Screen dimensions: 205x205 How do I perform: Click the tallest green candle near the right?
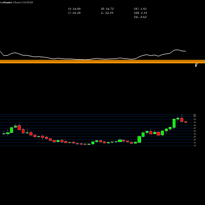[x=174, y=123]
